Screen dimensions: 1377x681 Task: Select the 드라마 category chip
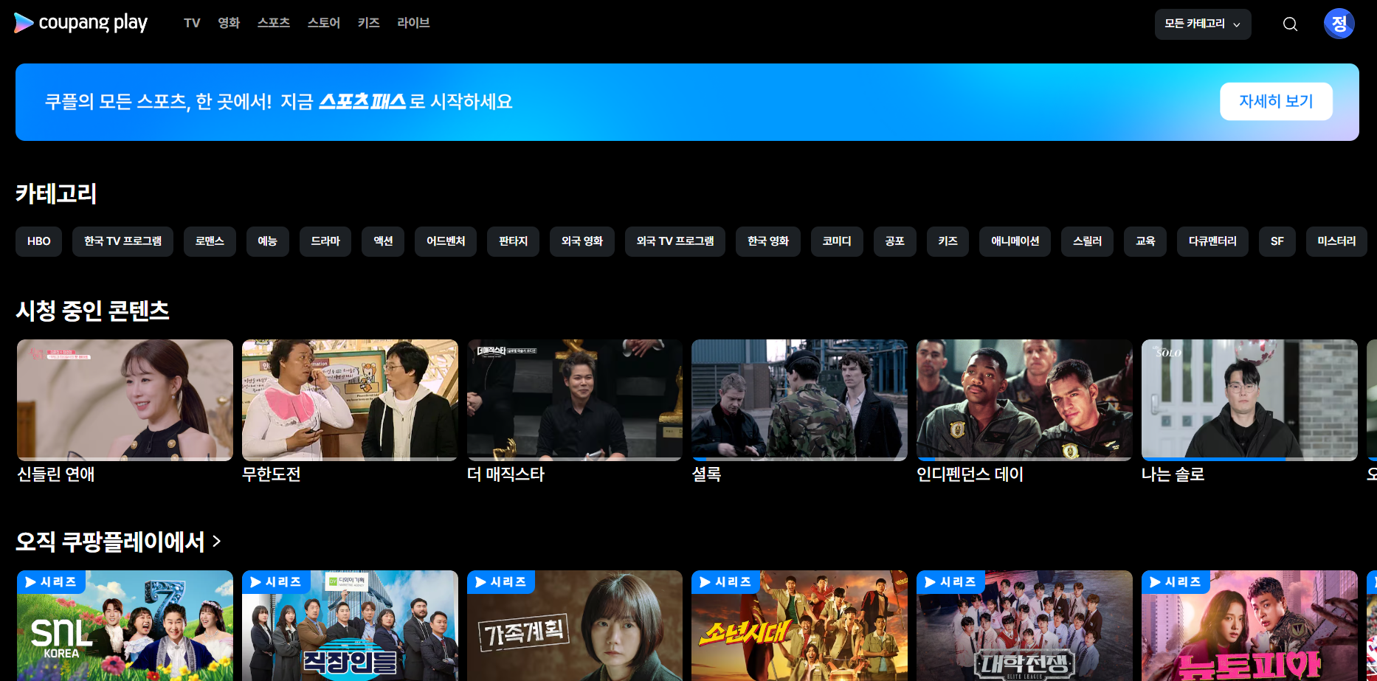point(325,241)
